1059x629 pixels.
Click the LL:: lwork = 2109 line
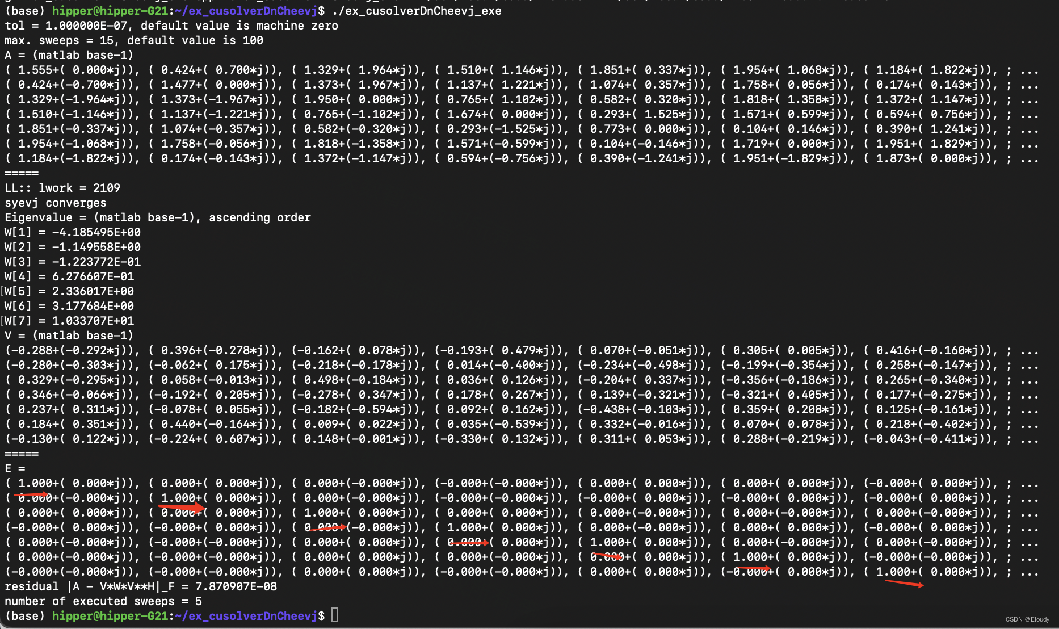[62, 188]
